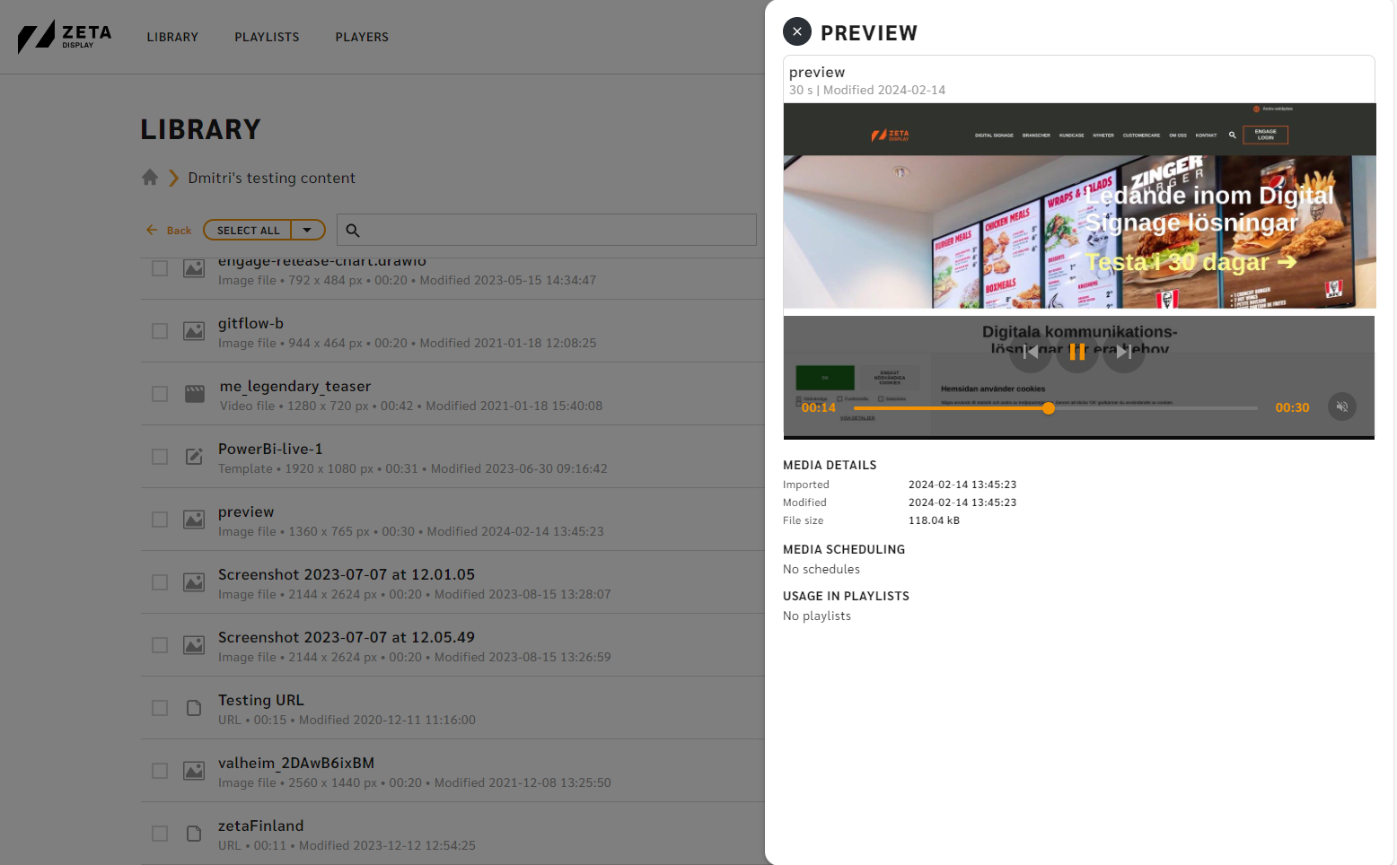Expand the Select All dropdown arrow
1397x865 pixels.
307,231
